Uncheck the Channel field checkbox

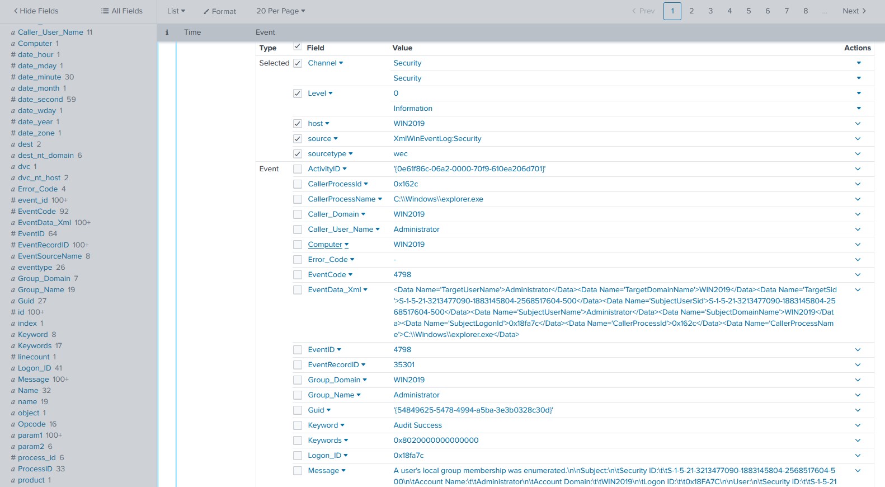click(x=298, y=63)
